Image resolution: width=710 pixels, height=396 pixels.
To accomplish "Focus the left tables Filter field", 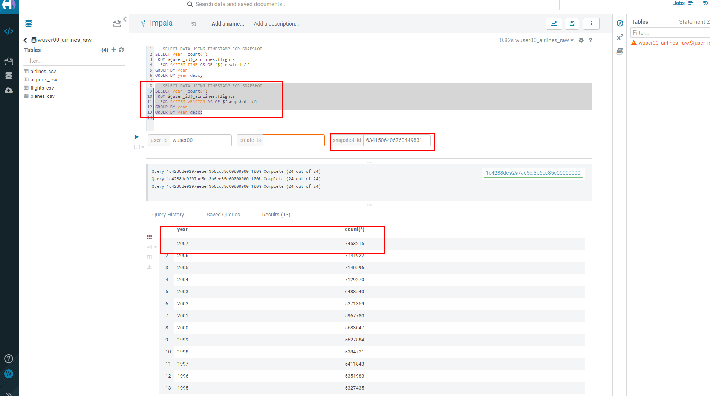I will pos(74,61).
